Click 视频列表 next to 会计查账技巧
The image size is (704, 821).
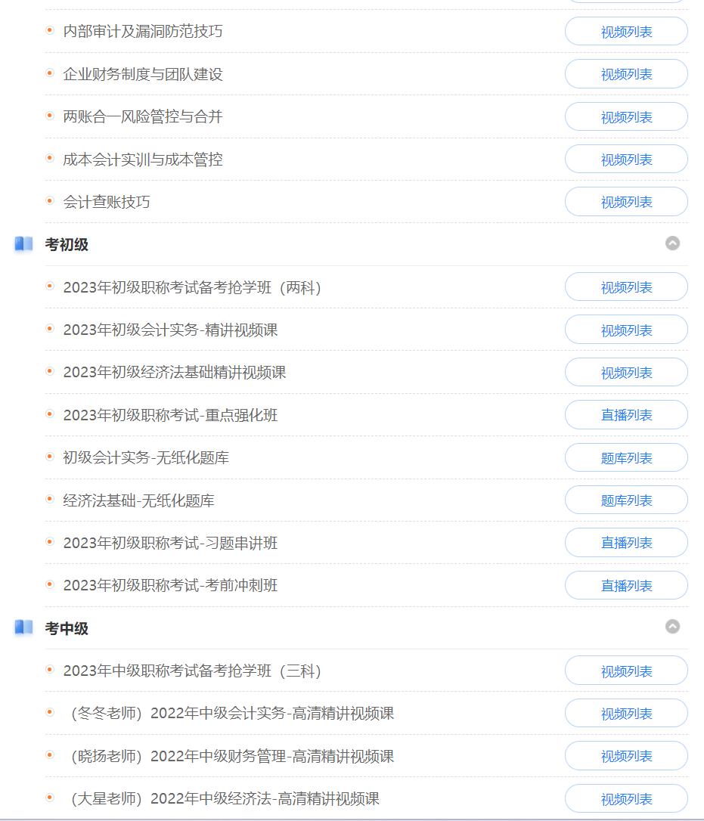[626, 202]
